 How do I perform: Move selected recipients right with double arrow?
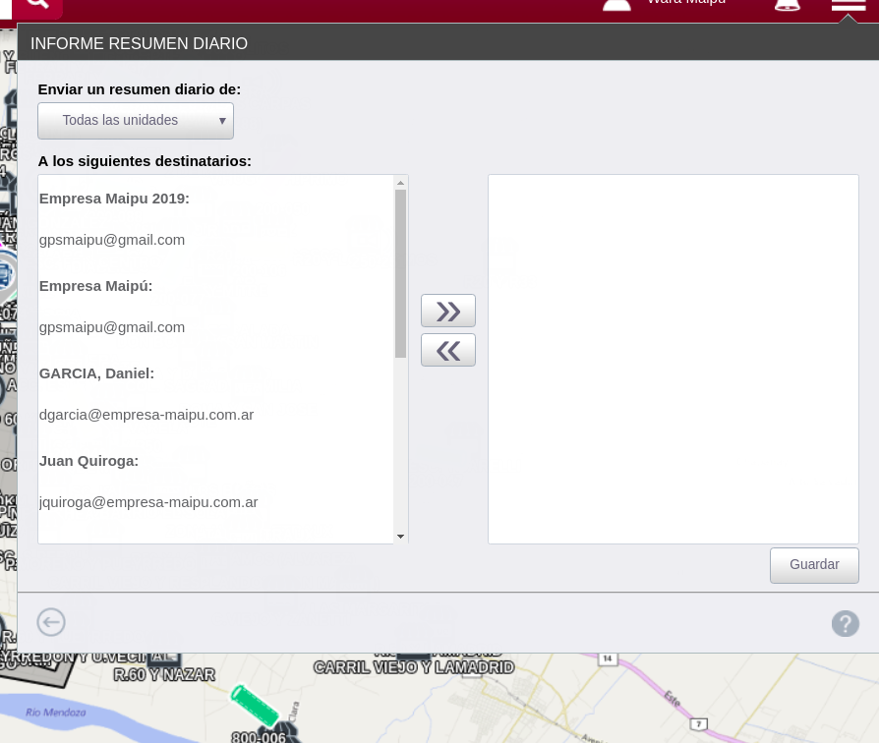pos(448,312)
